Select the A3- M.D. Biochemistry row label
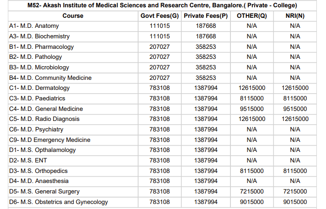This screenshot has height=209, width=326. [39, 37]
